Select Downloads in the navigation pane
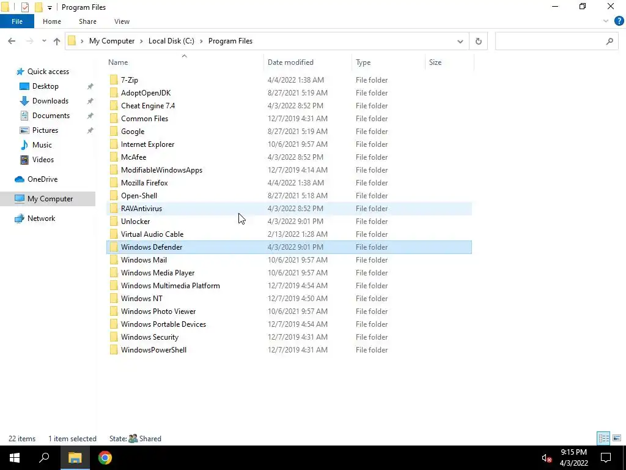 pyautogui.click(x=50, y=101)
